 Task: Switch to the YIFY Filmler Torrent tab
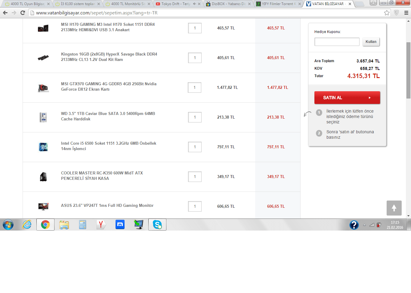[279, 4]
